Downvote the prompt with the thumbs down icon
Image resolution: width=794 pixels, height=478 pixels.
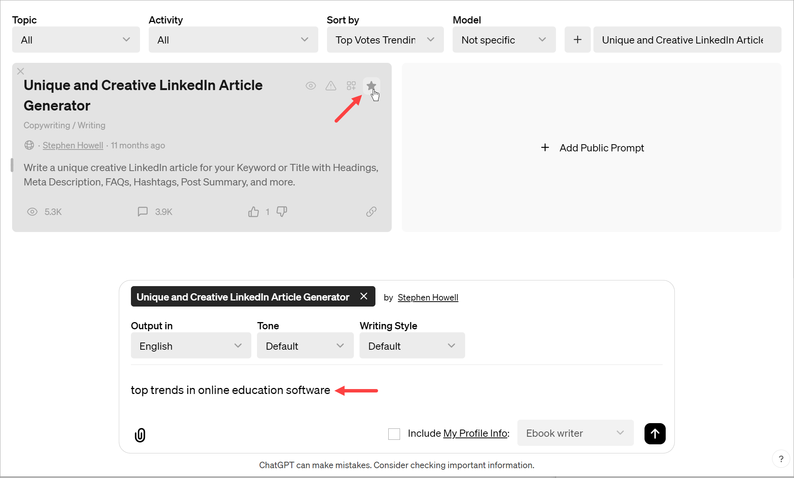coord(282,212)
